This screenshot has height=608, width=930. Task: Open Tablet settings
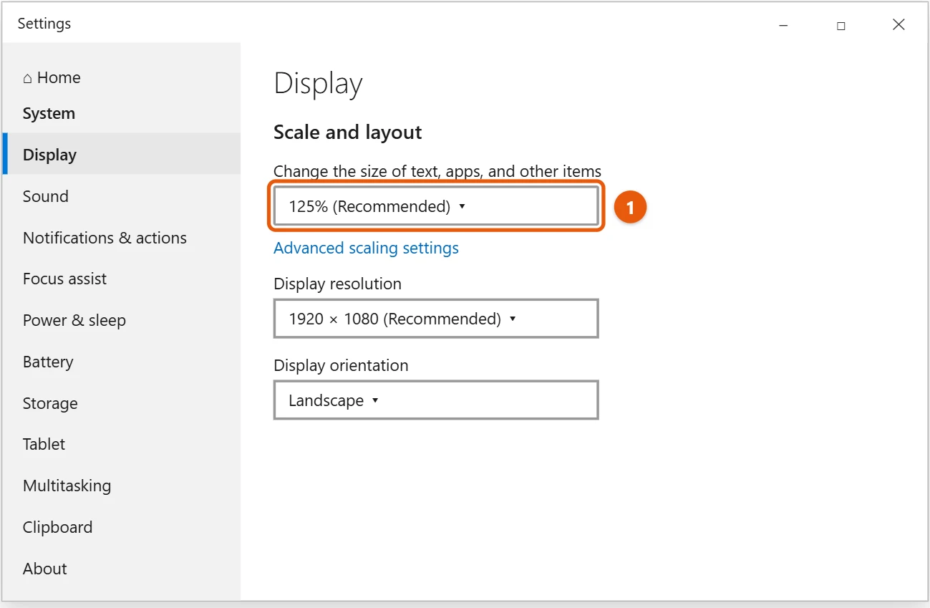[44, 444]
